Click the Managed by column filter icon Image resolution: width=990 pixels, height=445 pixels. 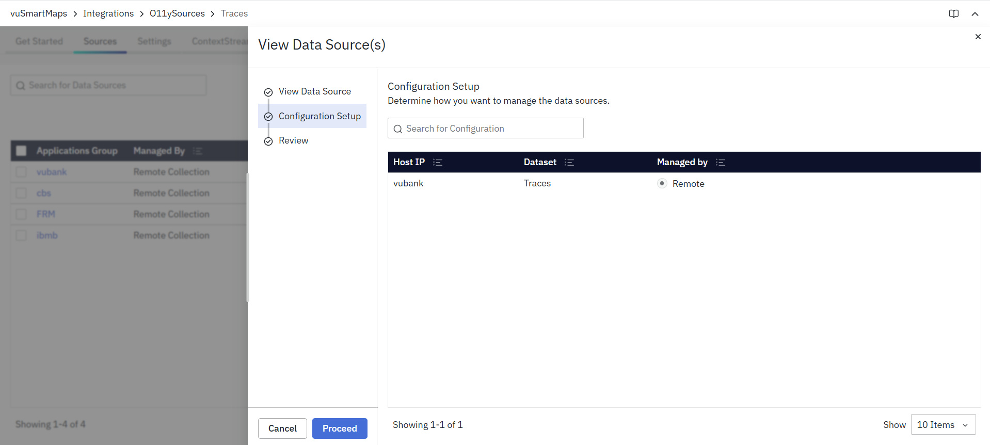721,163
